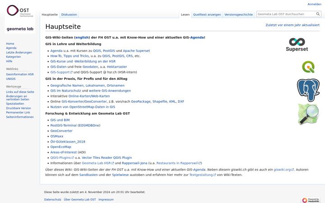Open Spezialseiten in Werkzeuge
This screenshot has width=325, height=203.
15,104
